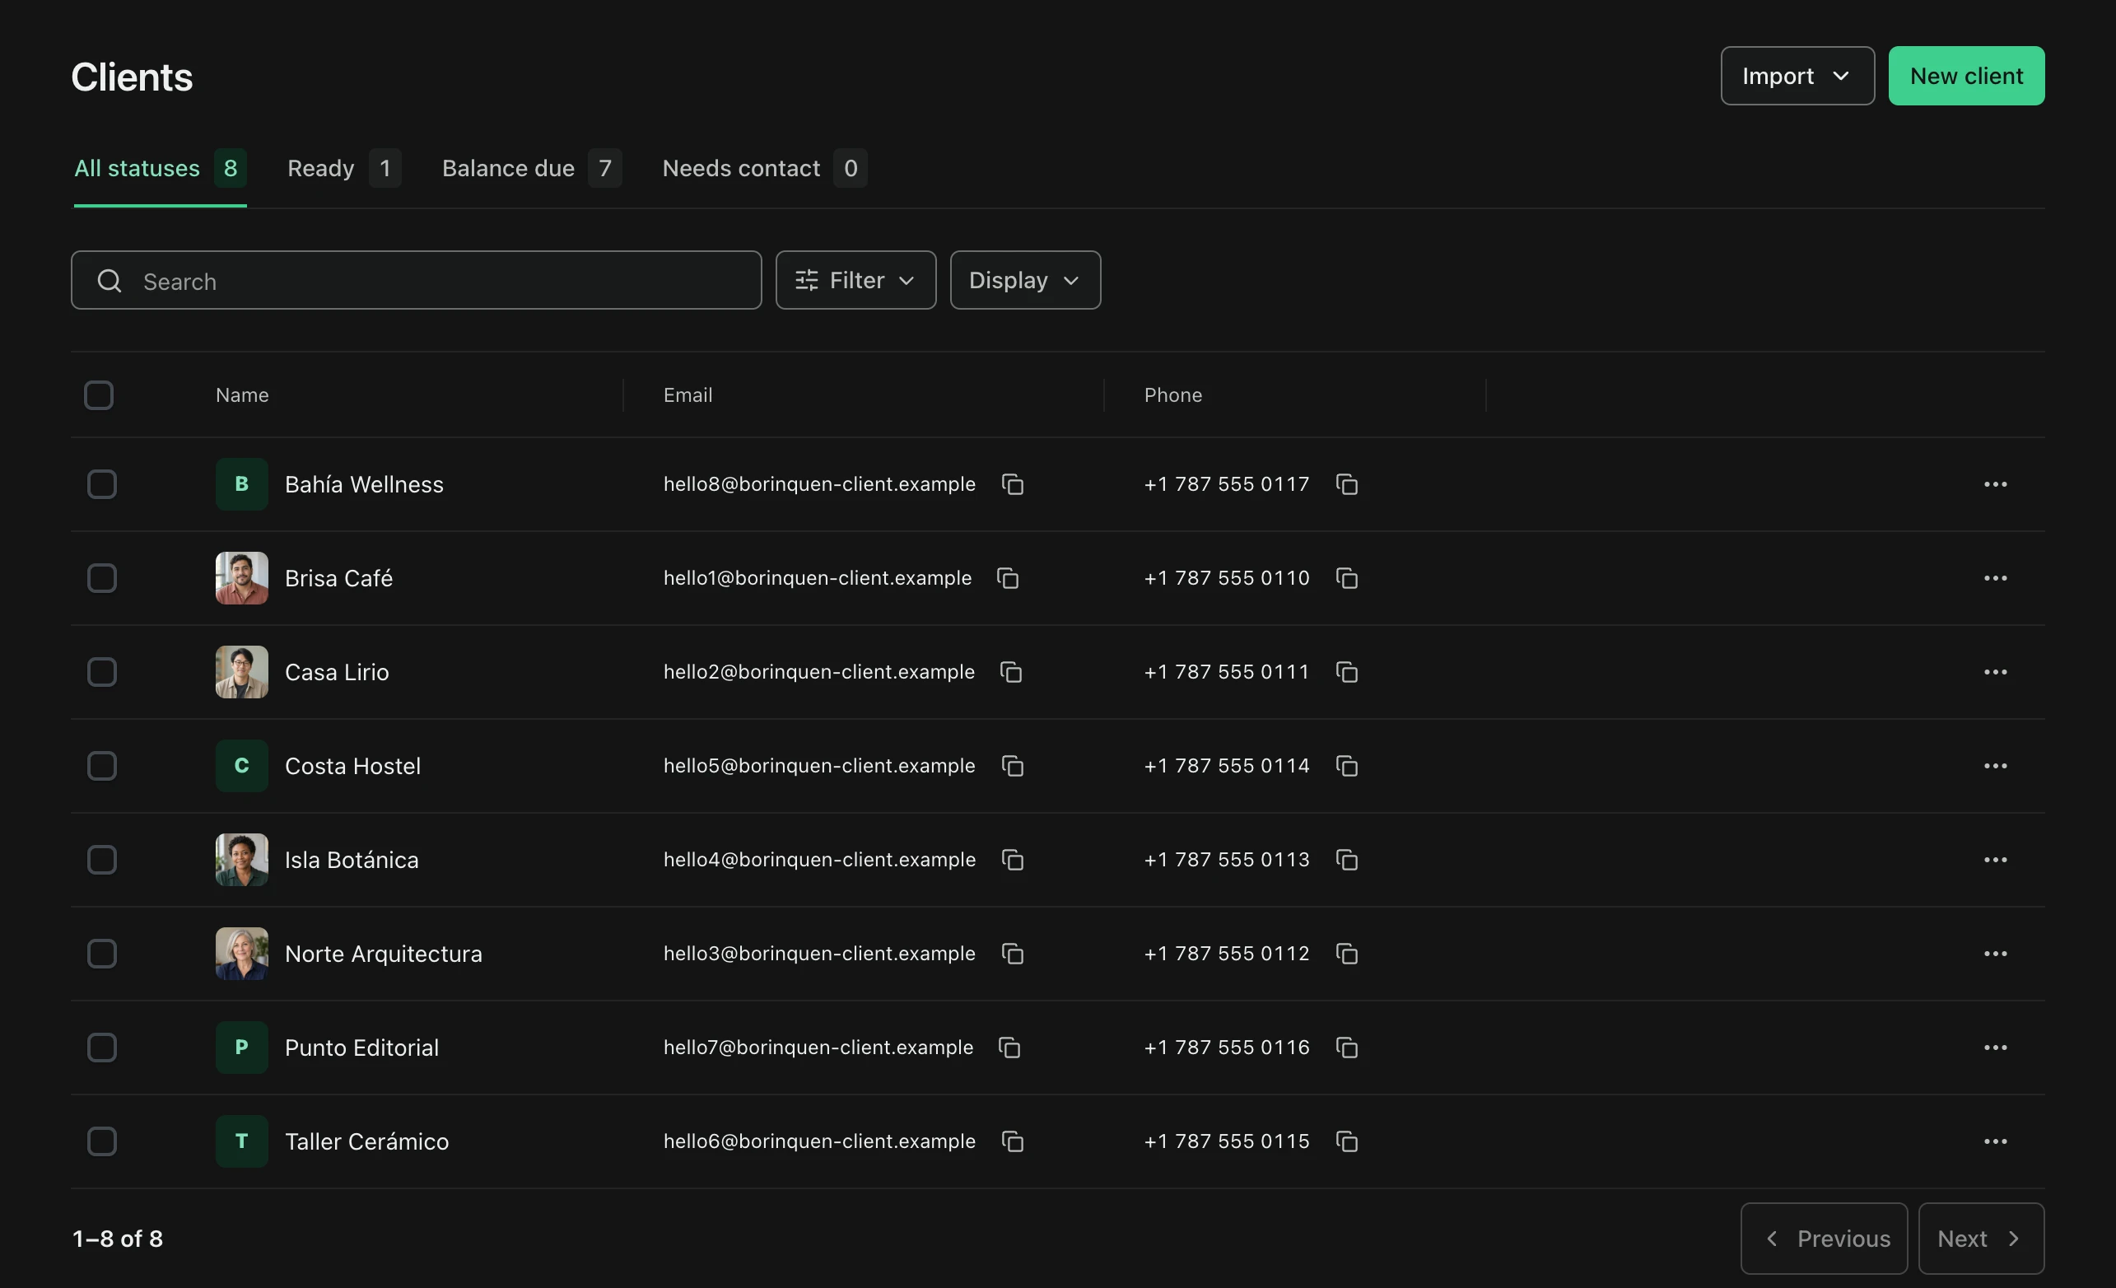The width and height of the screenshot is (2116, 1288).
Task: Copy Brisa Café phone number
Action: pyautogui.click(x=1346, y=578)
